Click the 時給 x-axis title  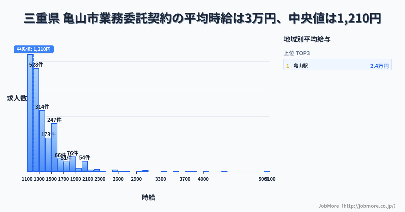148,198
